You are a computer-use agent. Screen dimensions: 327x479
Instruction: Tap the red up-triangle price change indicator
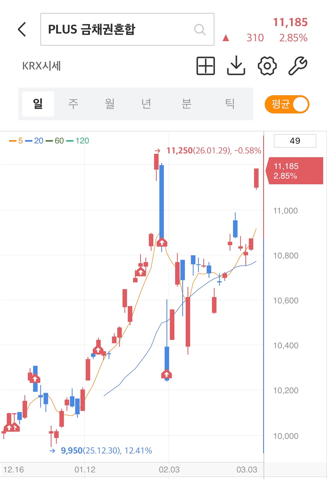226,38
